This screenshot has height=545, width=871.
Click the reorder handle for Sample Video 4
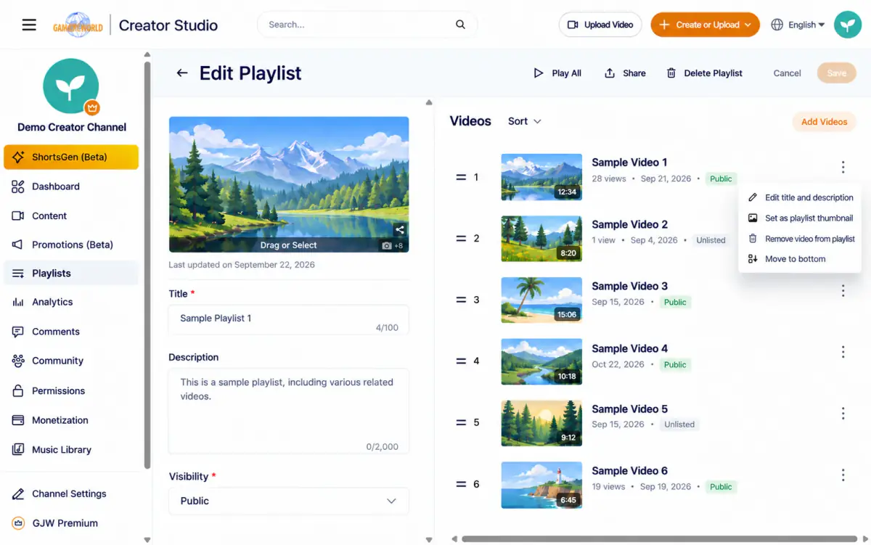click(x=460, y=361)
